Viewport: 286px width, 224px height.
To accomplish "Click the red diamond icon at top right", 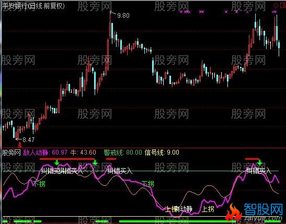I will coord(276,5).
